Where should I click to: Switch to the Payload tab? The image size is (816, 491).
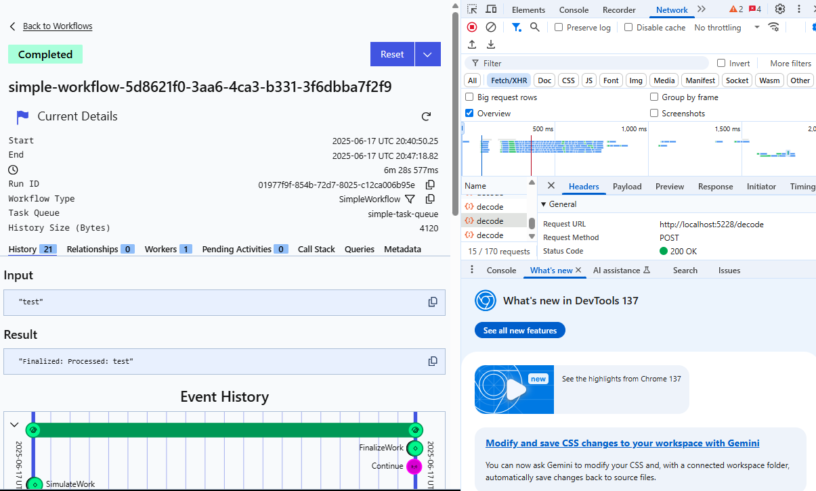626,187
